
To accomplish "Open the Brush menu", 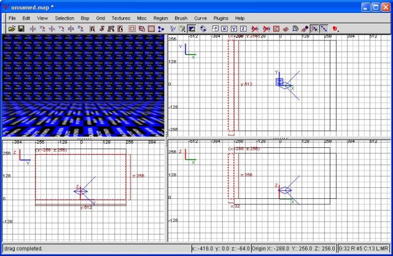I will pos(181,18).
